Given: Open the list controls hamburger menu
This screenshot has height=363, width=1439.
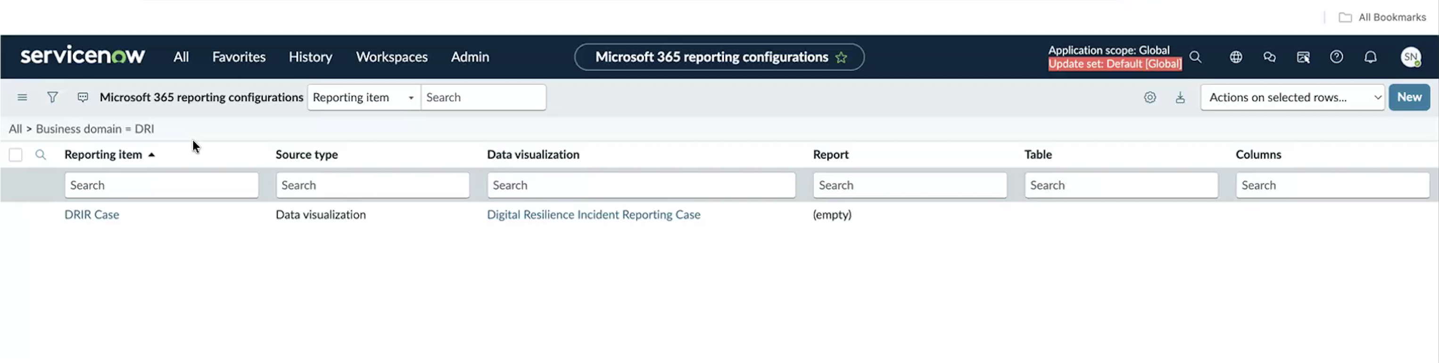Looking at the screenshot, I should point(22,97).
